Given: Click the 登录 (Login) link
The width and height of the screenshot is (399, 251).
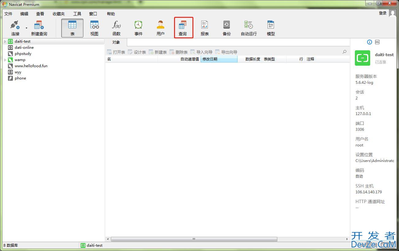Looking at the screenshot, I should 383,13.
